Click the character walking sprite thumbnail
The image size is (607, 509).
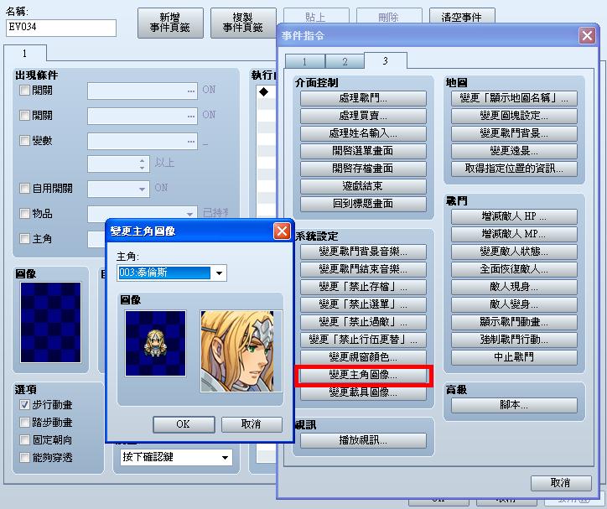click(156, 343)
